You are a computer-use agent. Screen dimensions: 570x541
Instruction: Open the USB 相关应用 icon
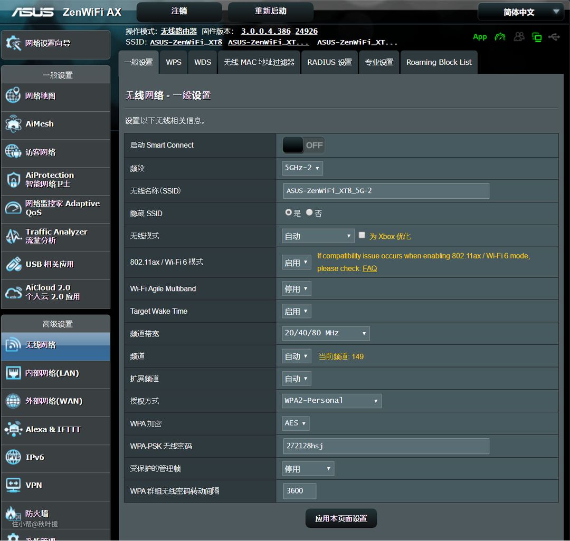[13, 264]
